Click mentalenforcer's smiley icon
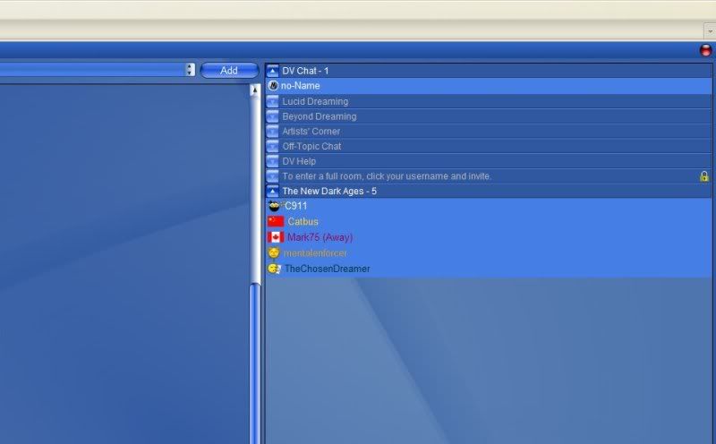The image size is (716, 444). pos(274,253)
